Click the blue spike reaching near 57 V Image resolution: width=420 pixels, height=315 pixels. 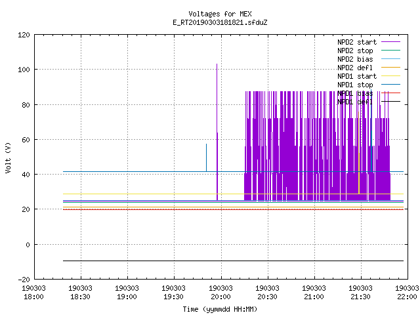tap(206, 157)
